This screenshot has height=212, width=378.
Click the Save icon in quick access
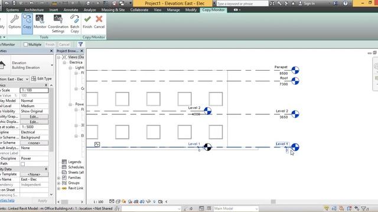(x=14, y=3)
